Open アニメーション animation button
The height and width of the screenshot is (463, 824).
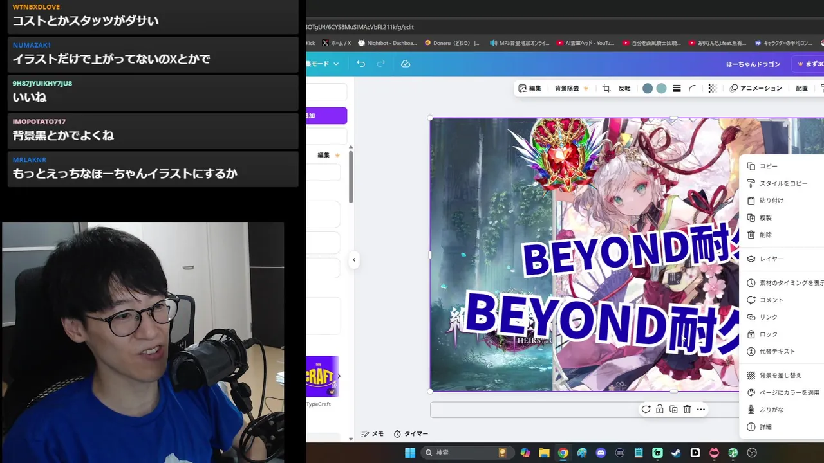click(756, 88)
